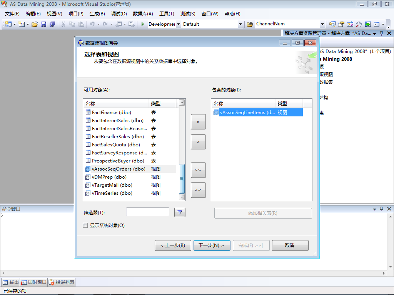Click the single > add object button

point(198,122)
